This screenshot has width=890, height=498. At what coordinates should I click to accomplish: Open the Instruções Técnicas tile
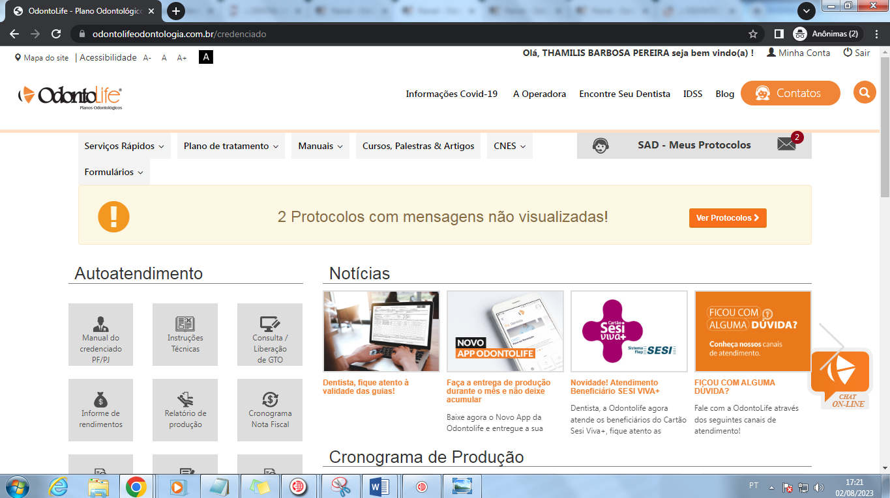[185, 335]
